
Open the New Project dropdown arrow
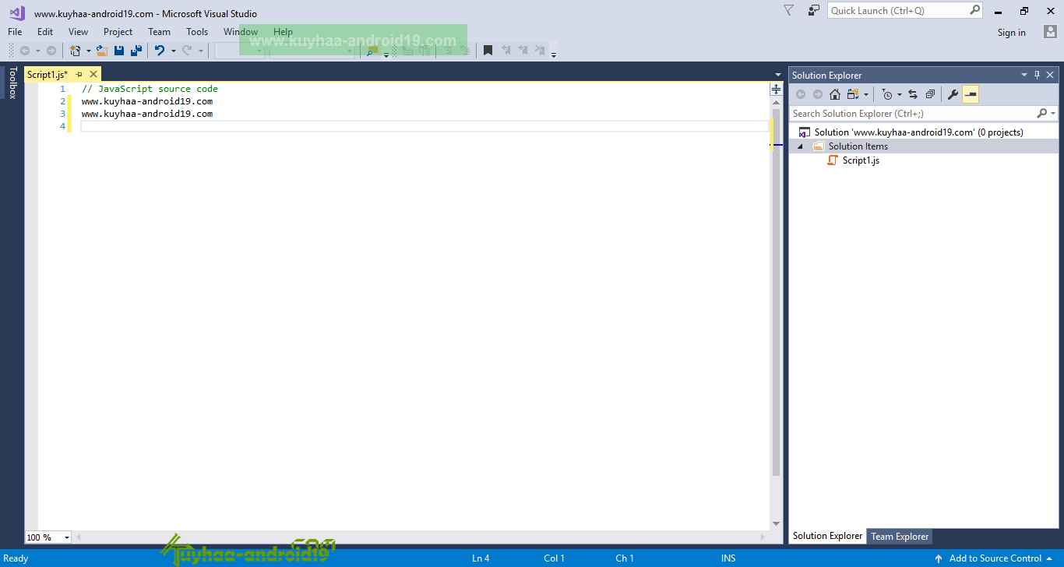(x=88, y=51)
